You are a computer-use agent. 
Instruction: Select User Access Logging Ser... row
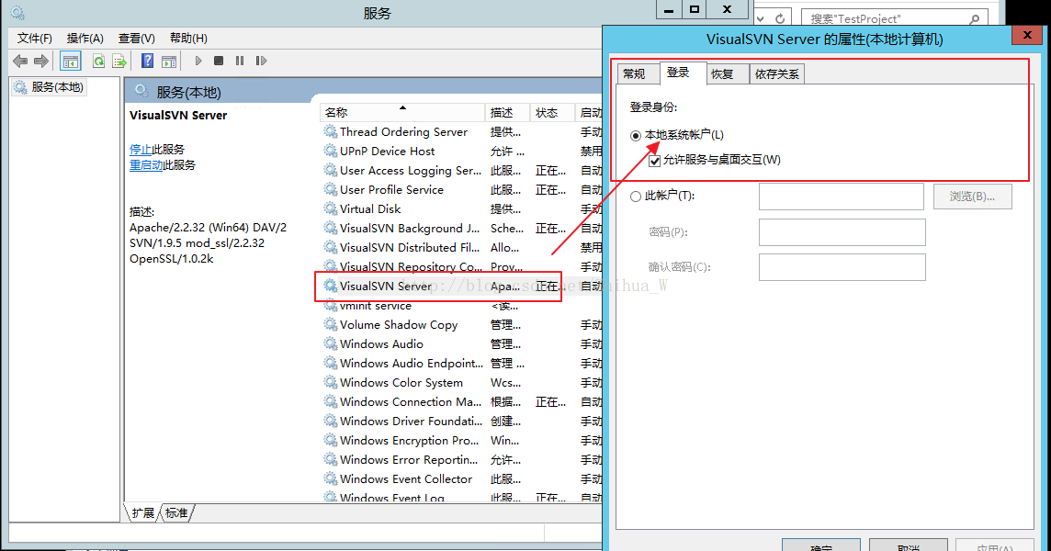[x=461, y=170]
